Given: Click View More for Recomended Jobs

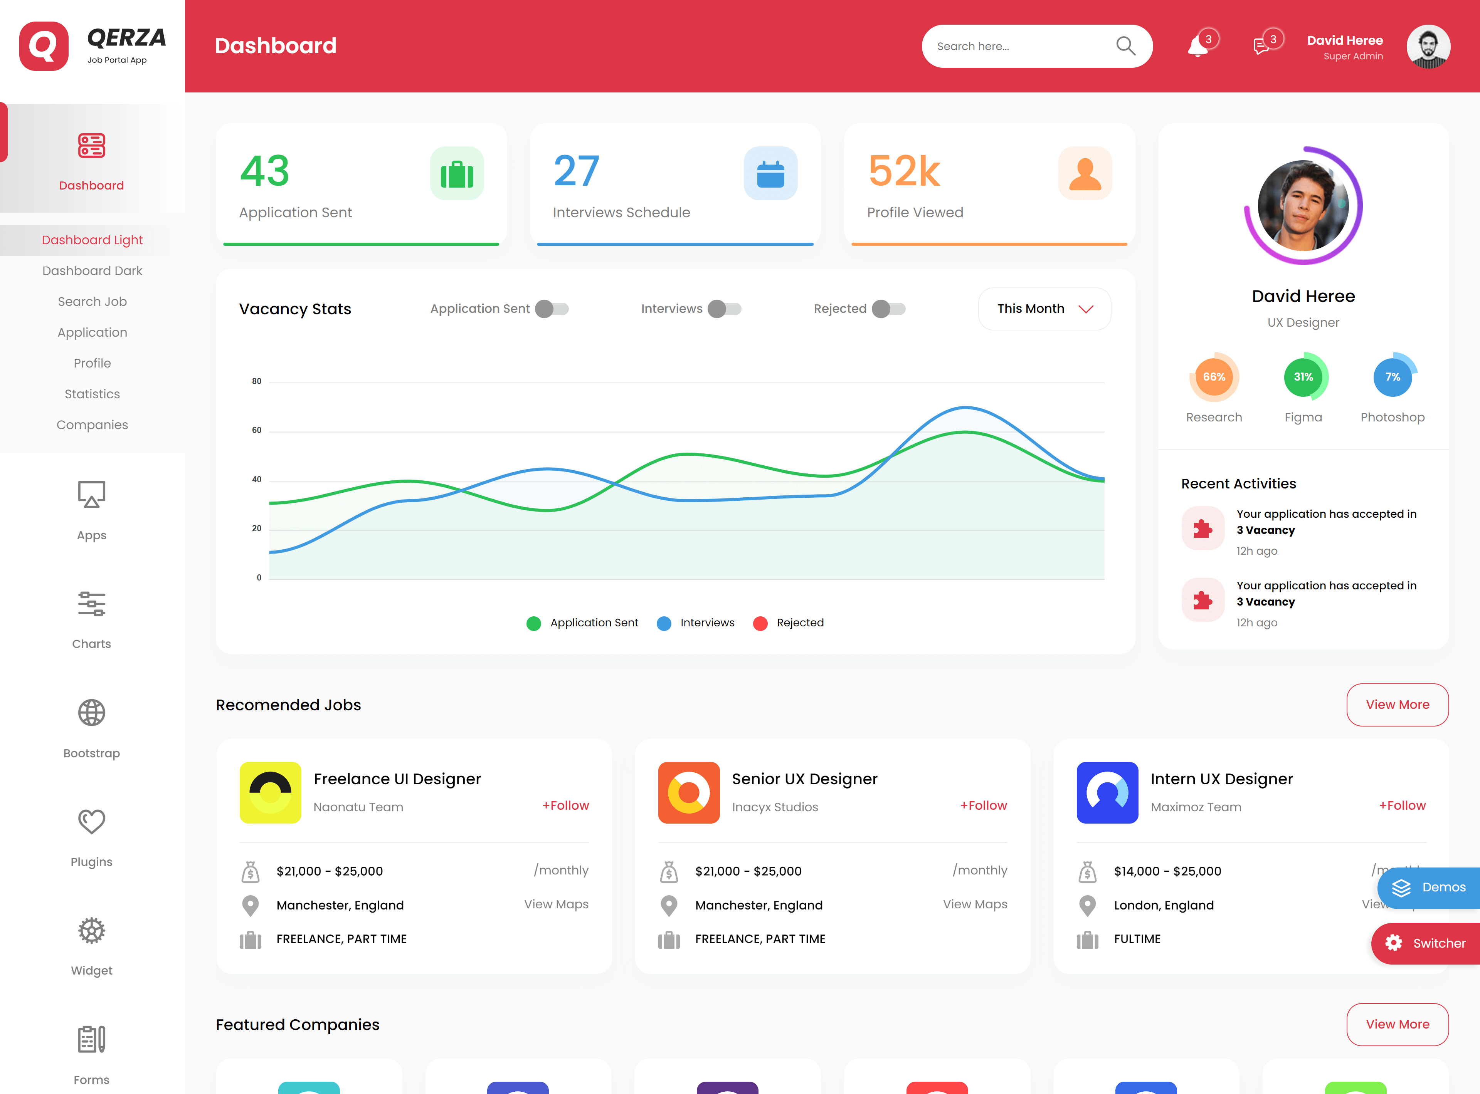Looking at the screenshot, I should tap(1396, 705).
